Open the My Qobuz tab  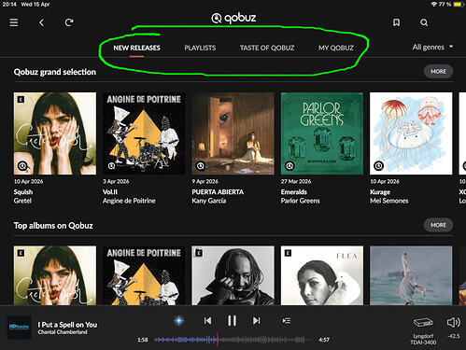[x=336, y=48]
